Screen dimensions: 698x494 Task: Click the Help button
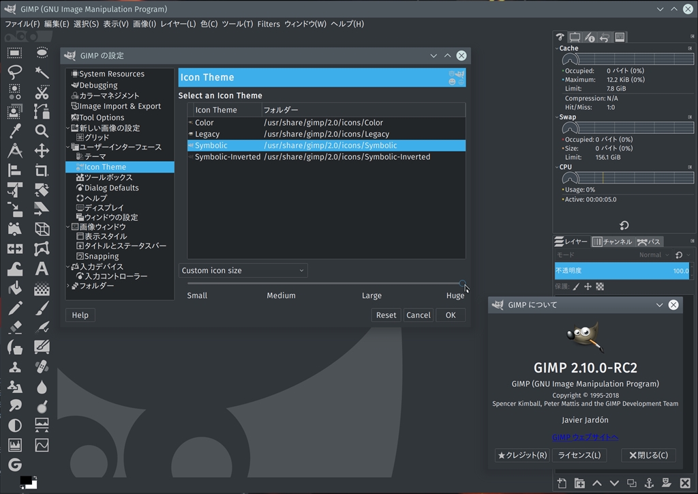coord(80,315)
